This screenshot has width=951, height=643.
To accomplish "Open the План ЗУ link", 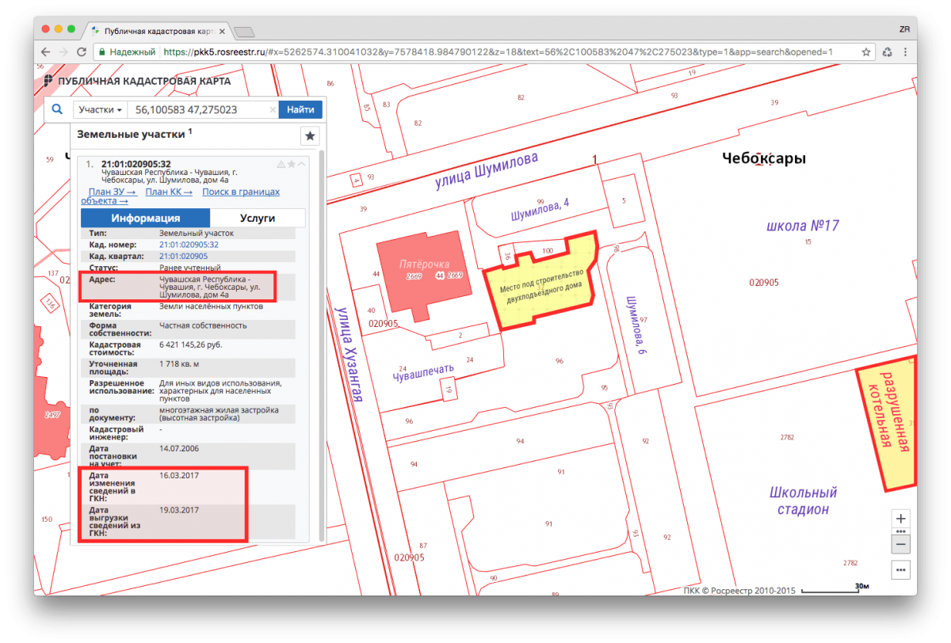I will click(113, 192).
